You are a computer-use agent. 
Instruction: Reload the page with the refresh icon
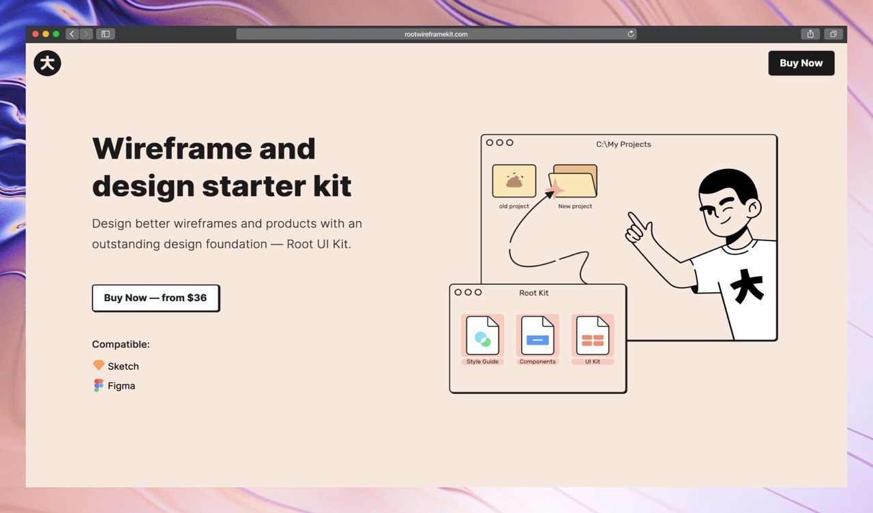pos(631,34)
